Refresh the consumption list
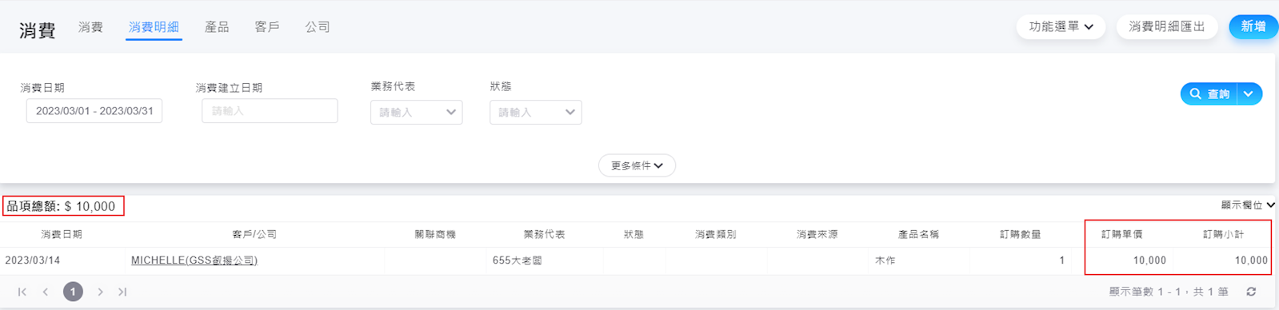The image size is (1279, 310). [1251, 292]
